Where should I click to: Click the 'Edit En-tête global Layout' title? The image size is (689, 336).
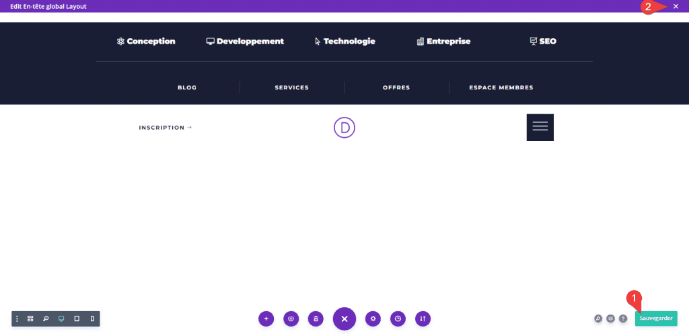(x=48, y=7)
